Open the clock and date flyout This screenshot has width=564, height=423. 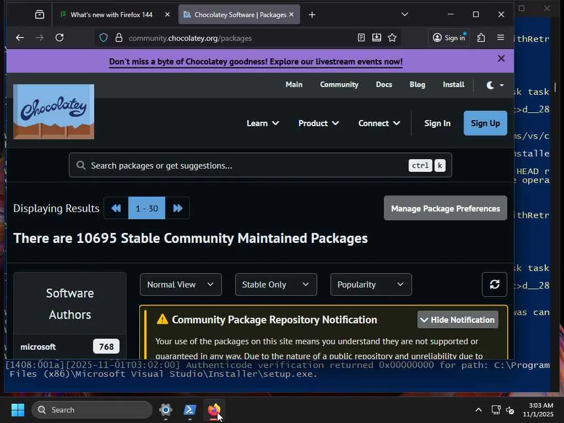(x=538, y=410)
